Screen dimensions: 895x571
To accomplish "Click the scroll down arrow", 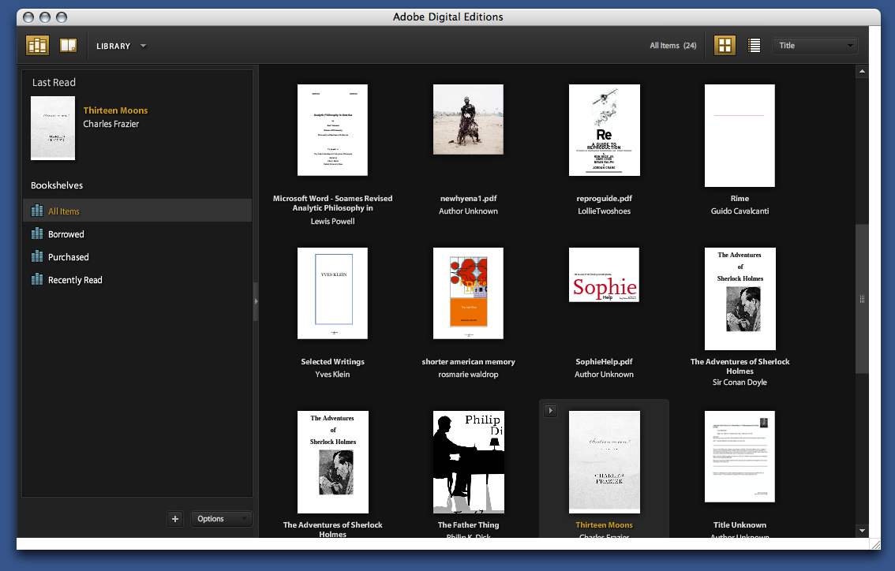I will point(862,531).
